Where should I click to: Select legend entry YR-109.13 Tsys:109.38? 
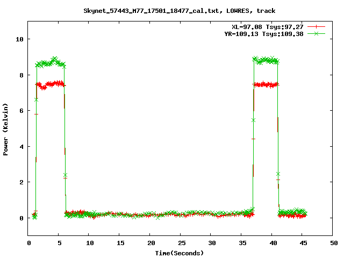tap(264, 34)
